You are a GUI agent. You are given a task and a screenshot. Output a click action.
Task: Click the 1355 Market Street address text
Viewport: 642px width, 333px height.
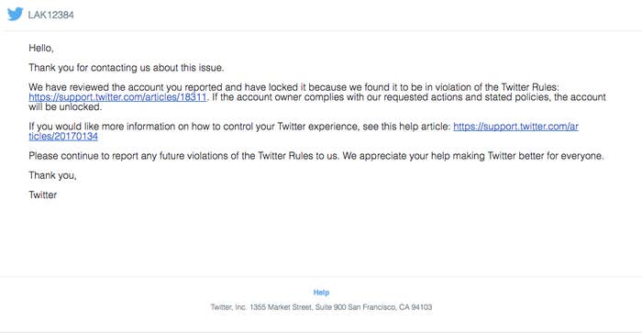coord(281,307)
